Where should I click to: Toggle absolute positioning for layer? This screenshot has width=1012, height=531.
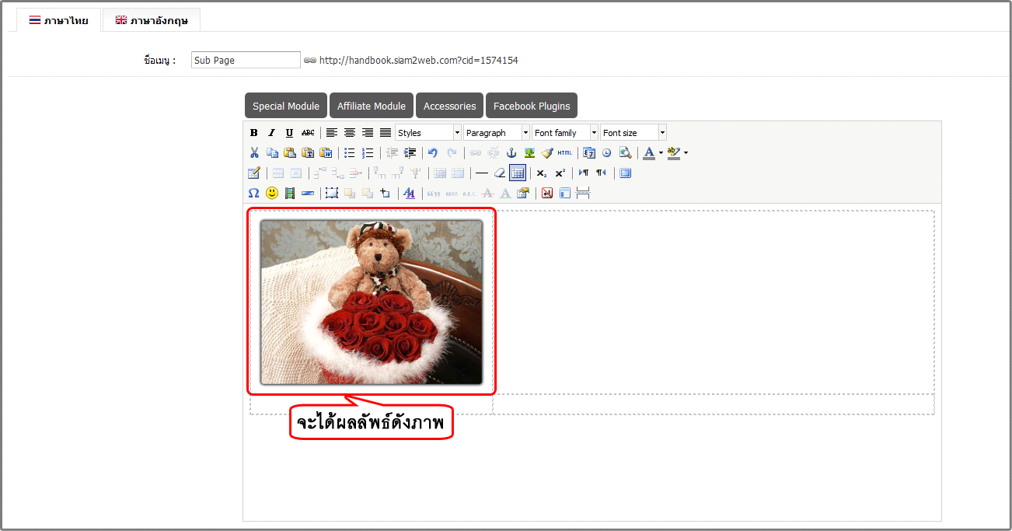[x=386, y=193]
